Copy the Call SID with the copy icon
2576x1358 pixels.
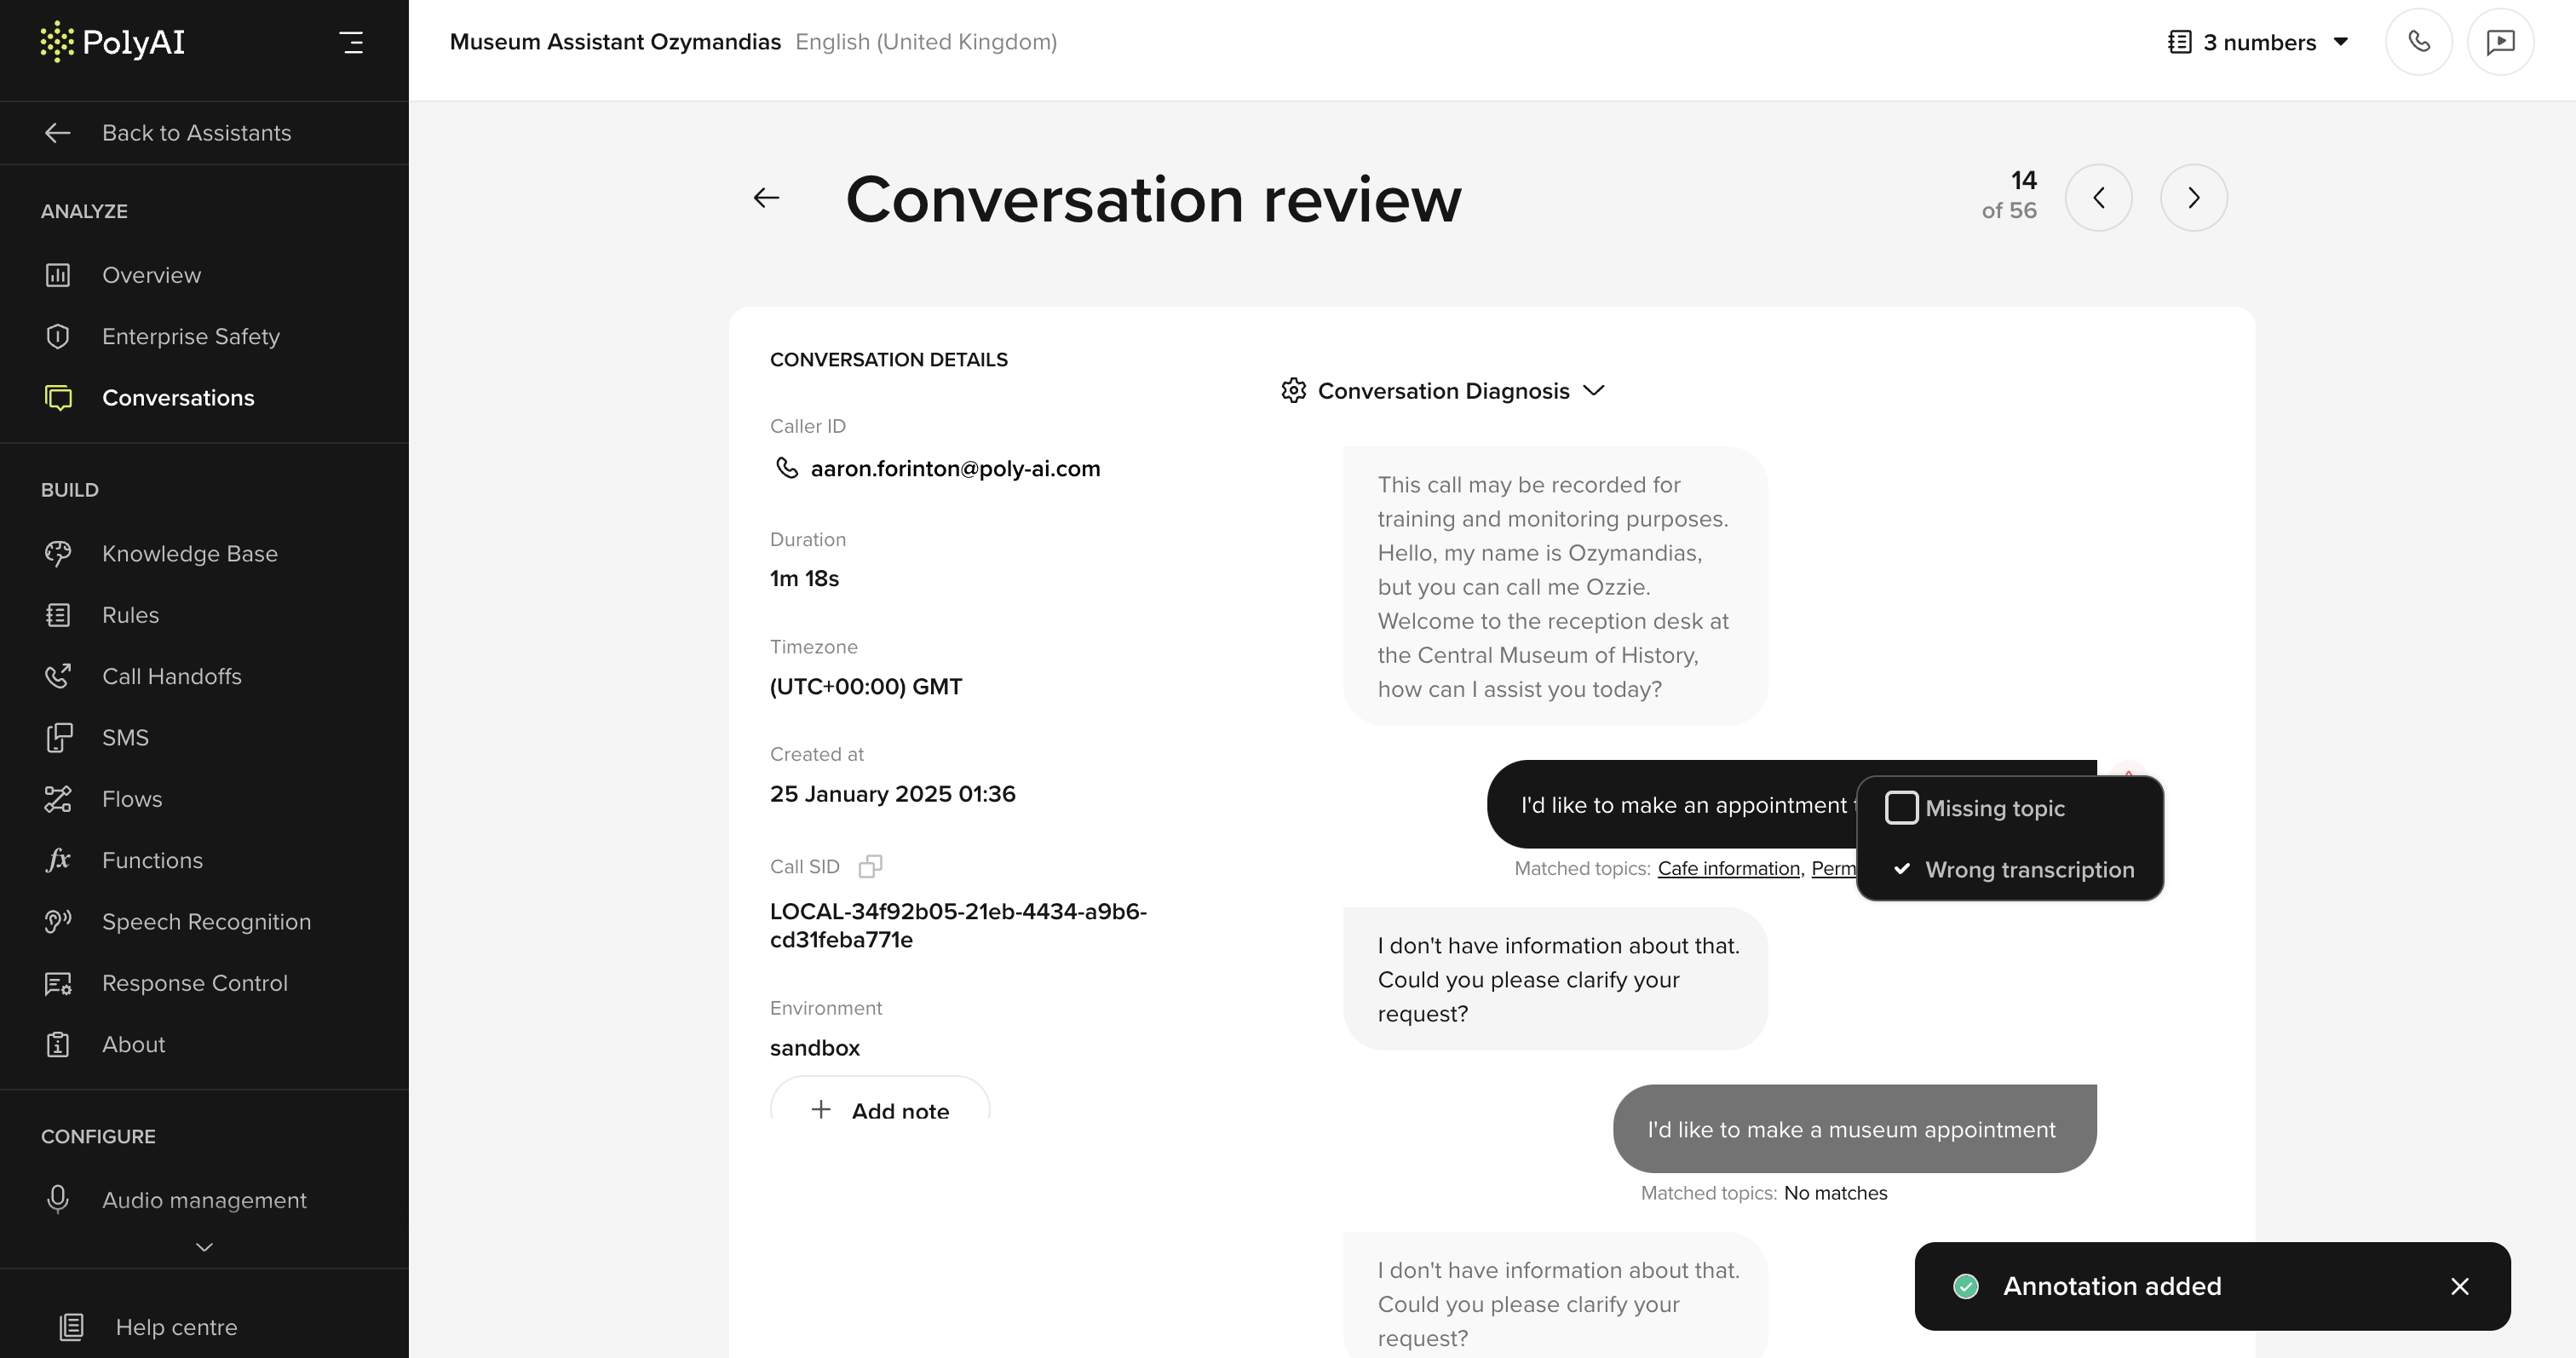[869, 866]
